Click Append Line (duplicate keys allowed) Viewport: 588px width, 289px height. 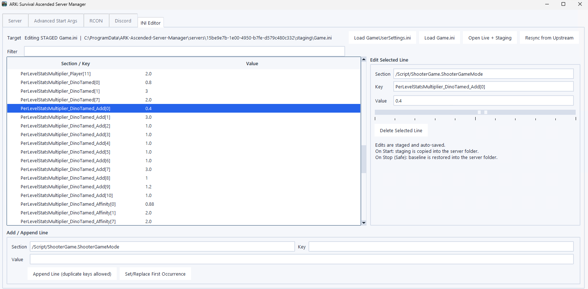(x=72, y=274)
